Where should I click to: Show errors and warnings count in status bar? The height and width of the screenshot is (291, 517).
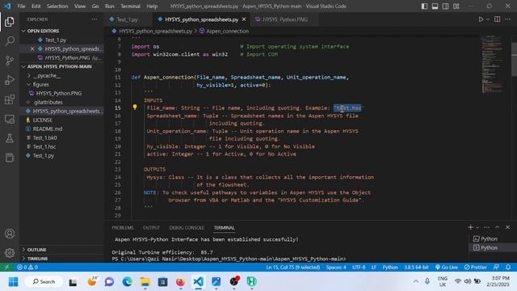pos(27,267)
